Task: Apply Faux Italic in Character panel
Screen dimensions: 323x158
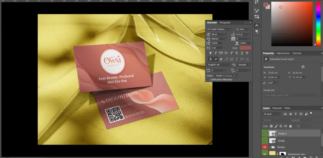Action: coord(216,53)
